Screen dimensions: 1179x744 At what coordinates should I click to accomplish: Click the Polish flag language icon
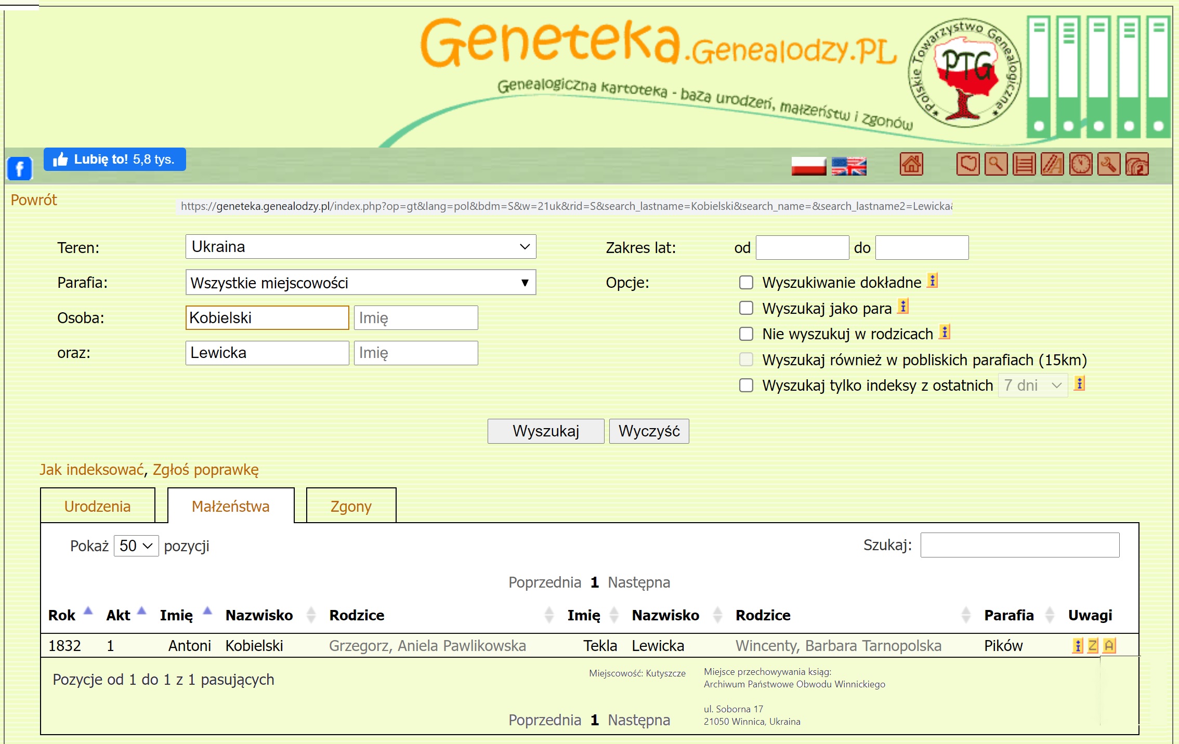tap(808, 166)
